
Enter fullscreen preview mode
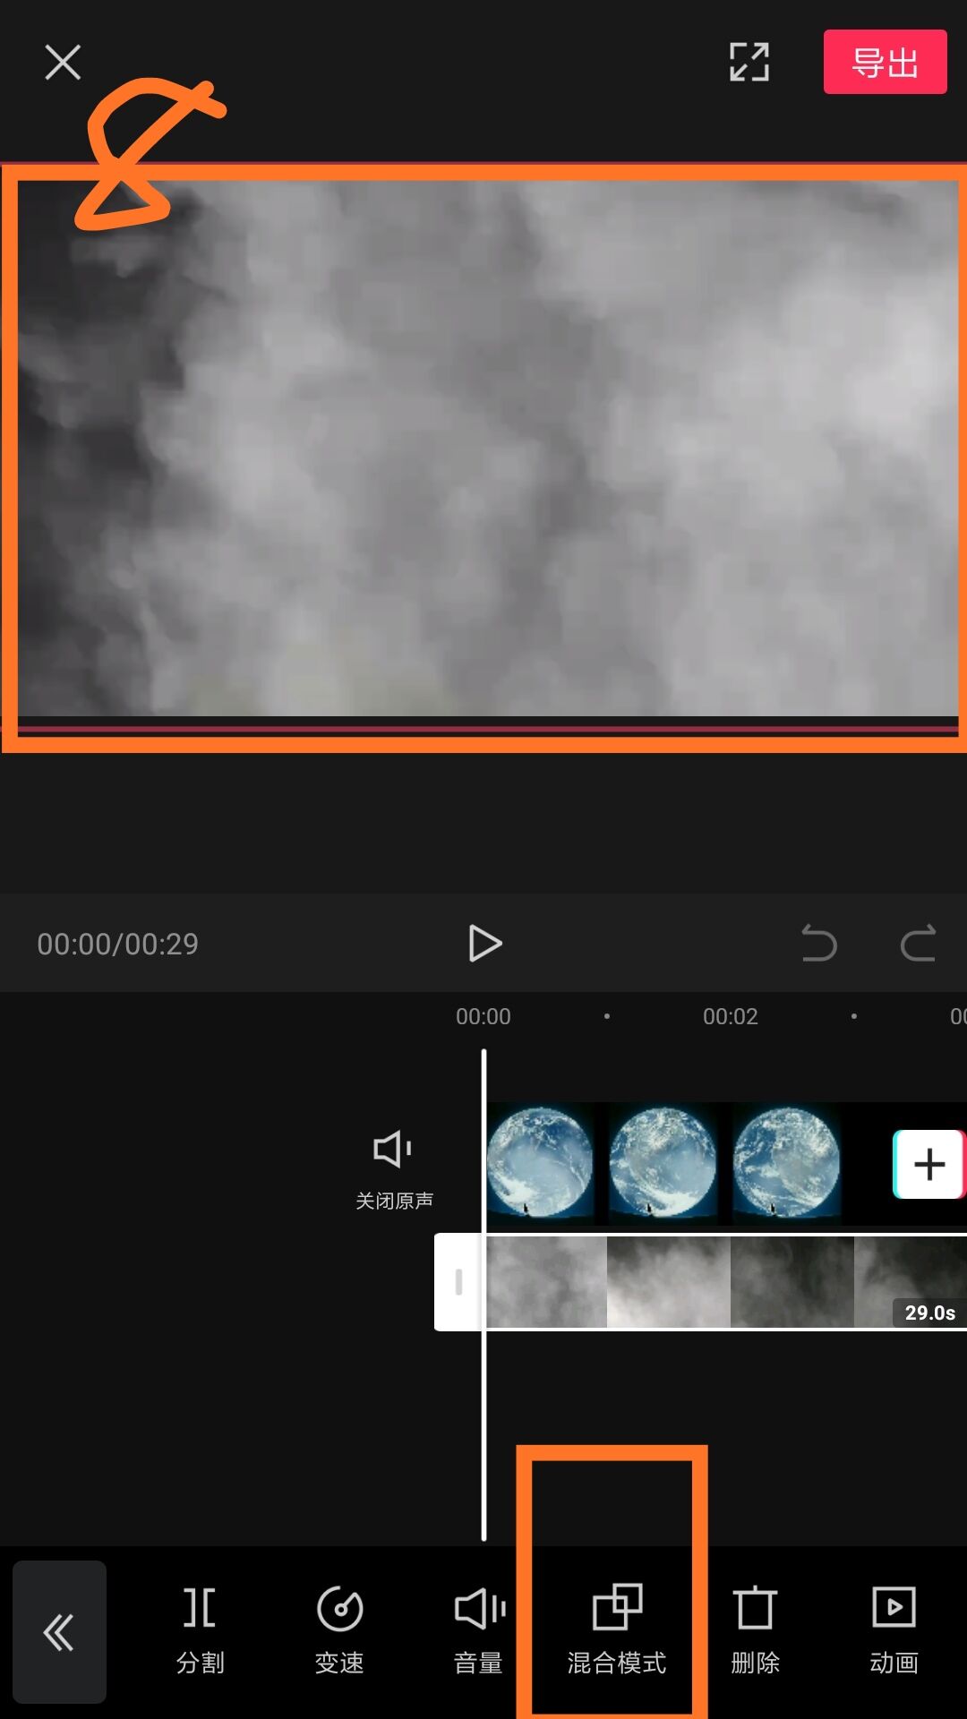click(749, 62)
